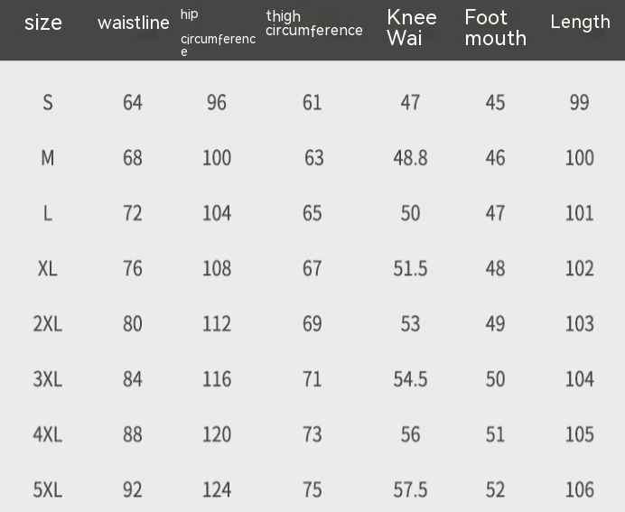Select waistline value 64 in S row
The height and width of the screenshot is (512, 625).
click(133, 103)
